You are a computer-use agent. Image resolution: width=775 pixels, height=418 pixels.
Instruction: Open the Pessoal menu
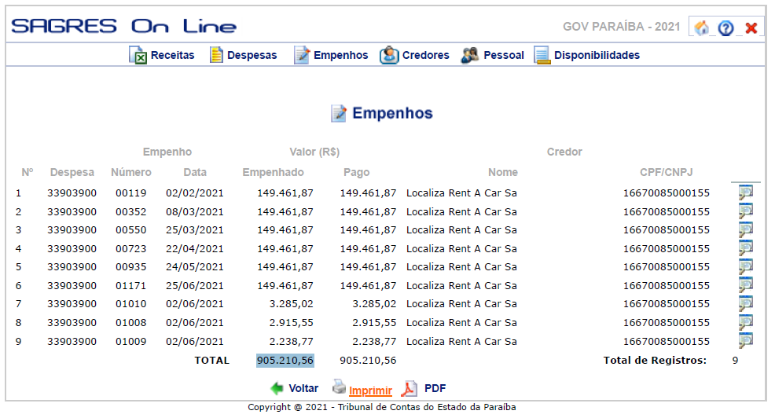(x=504, y=55)
